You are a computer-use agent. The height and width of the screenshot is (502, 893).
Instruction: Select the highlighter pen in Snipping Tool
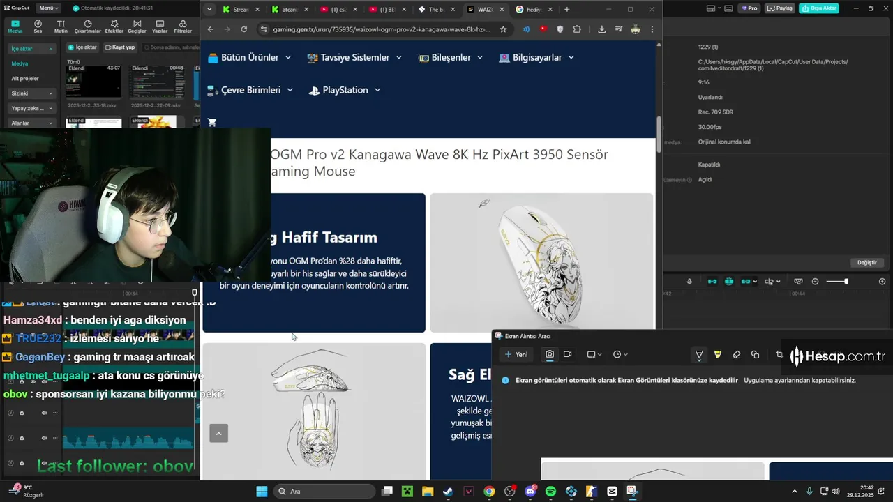pyautogui.click(x=717, y=355)
